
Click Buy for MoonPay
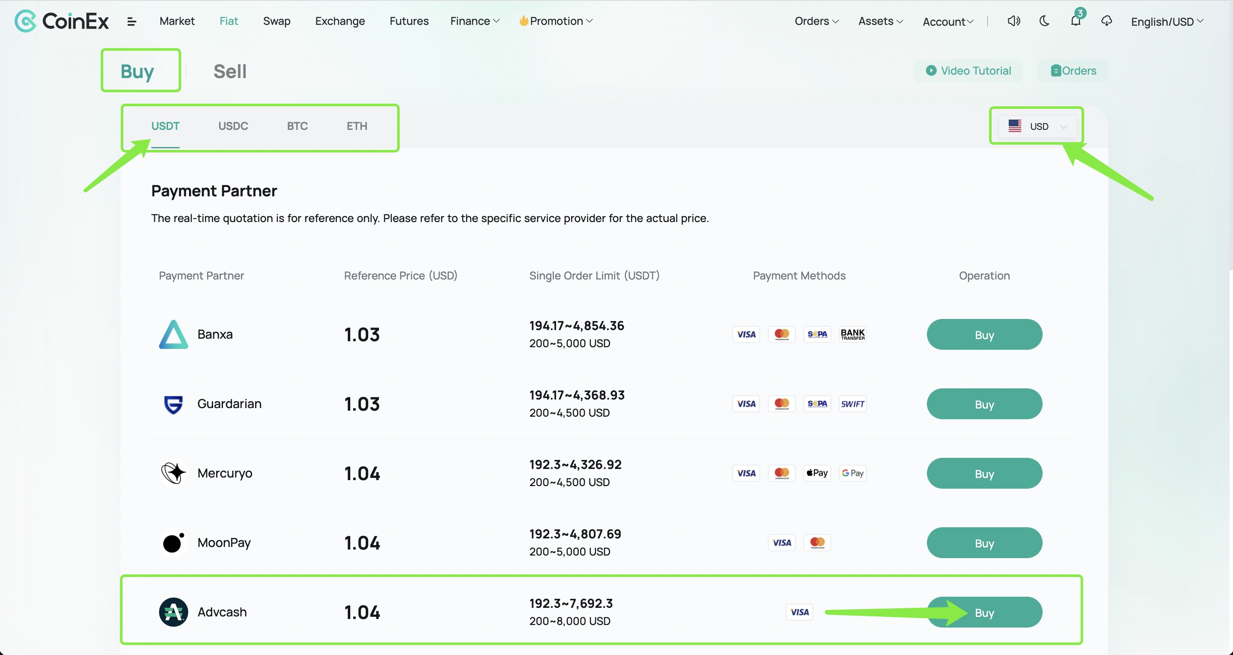(984, 543)
